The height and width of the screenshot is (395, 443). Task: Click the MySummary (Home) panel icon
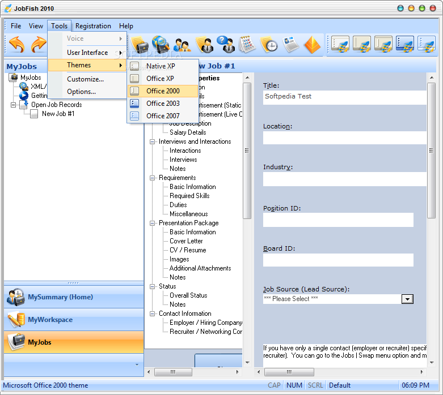coord(15,297)
